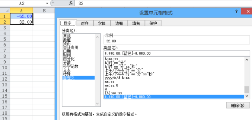Screen dimensions: 252x120
Task: Open the 保护 tab
Action: [x=153, y=23]
